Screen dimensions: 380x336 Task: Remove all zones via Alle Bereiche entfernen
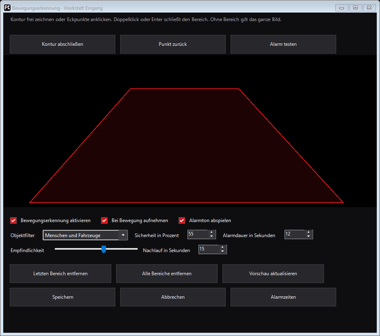tap(167, 273)
